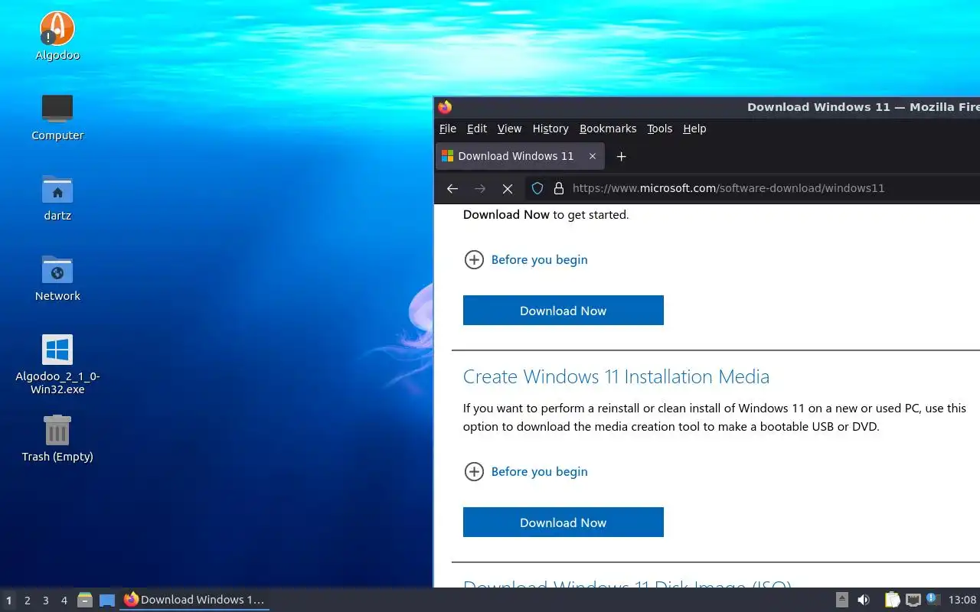980x612 pixels.
Task: Click the network connection tray icon
Action: (x=913, y=600)
